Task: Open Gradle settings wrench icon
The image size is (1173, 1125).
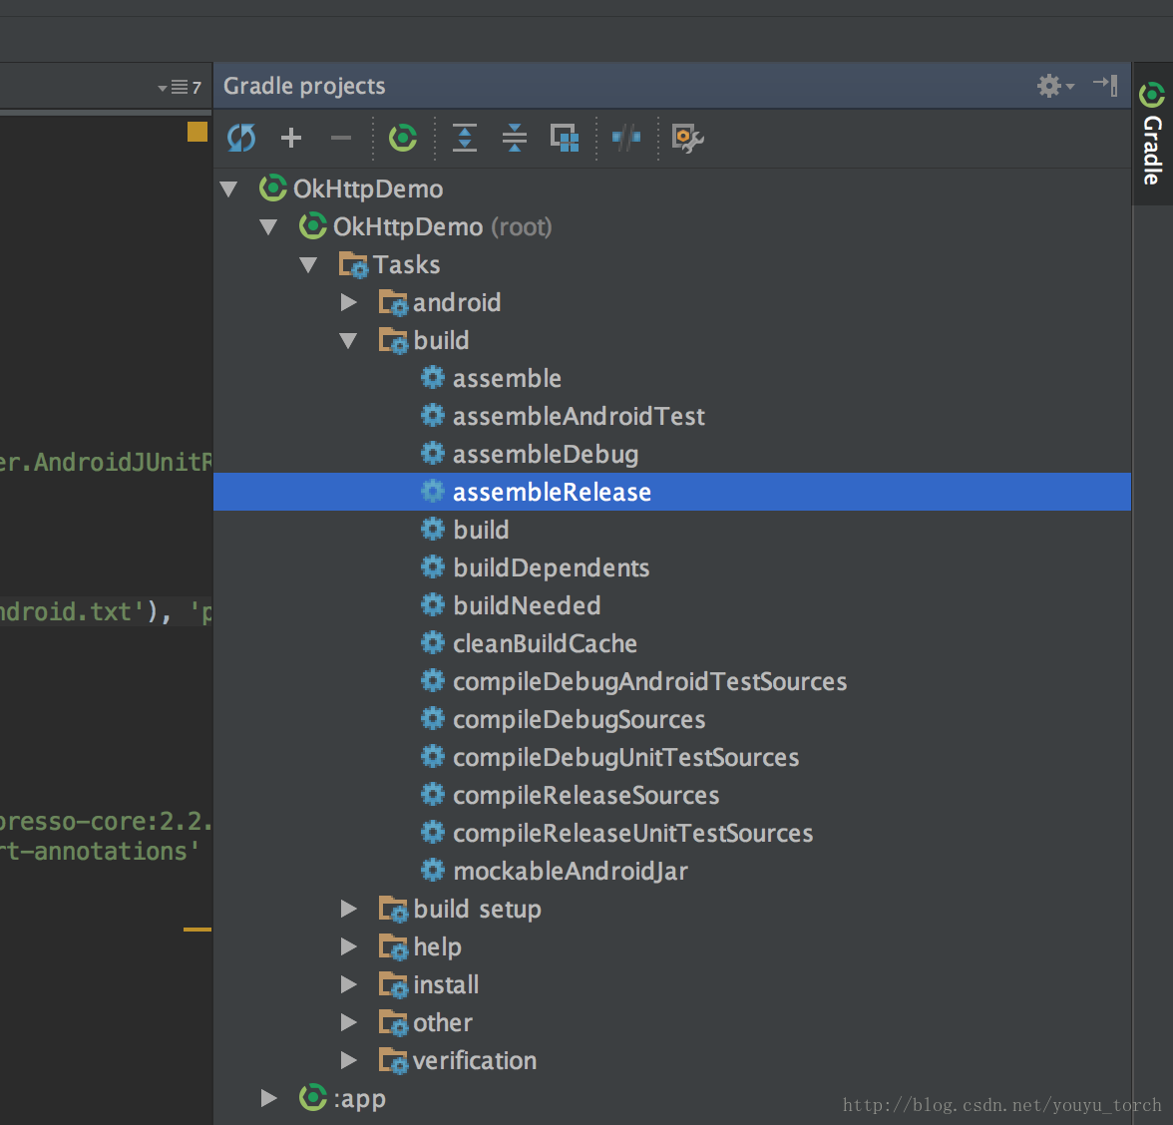Action: (x=687, y=139)
